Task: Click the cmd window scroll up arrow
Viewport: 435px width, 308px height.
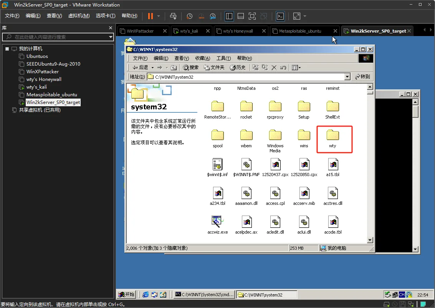Action: tap(415, 102)
